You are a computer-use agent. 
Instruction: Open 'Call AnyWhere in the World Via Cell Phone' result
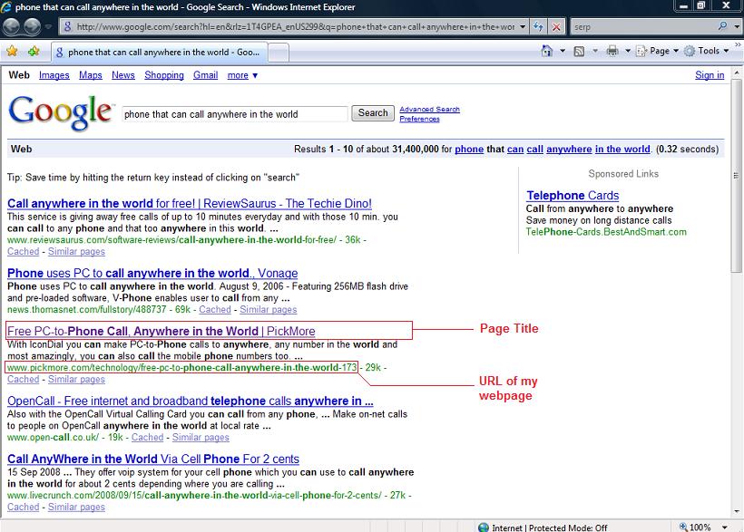[x=153, y=459]
